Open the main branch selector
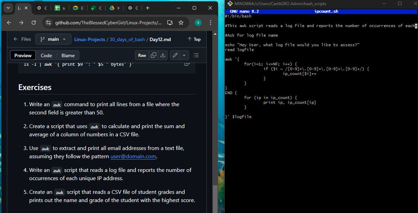 point(53,39)
